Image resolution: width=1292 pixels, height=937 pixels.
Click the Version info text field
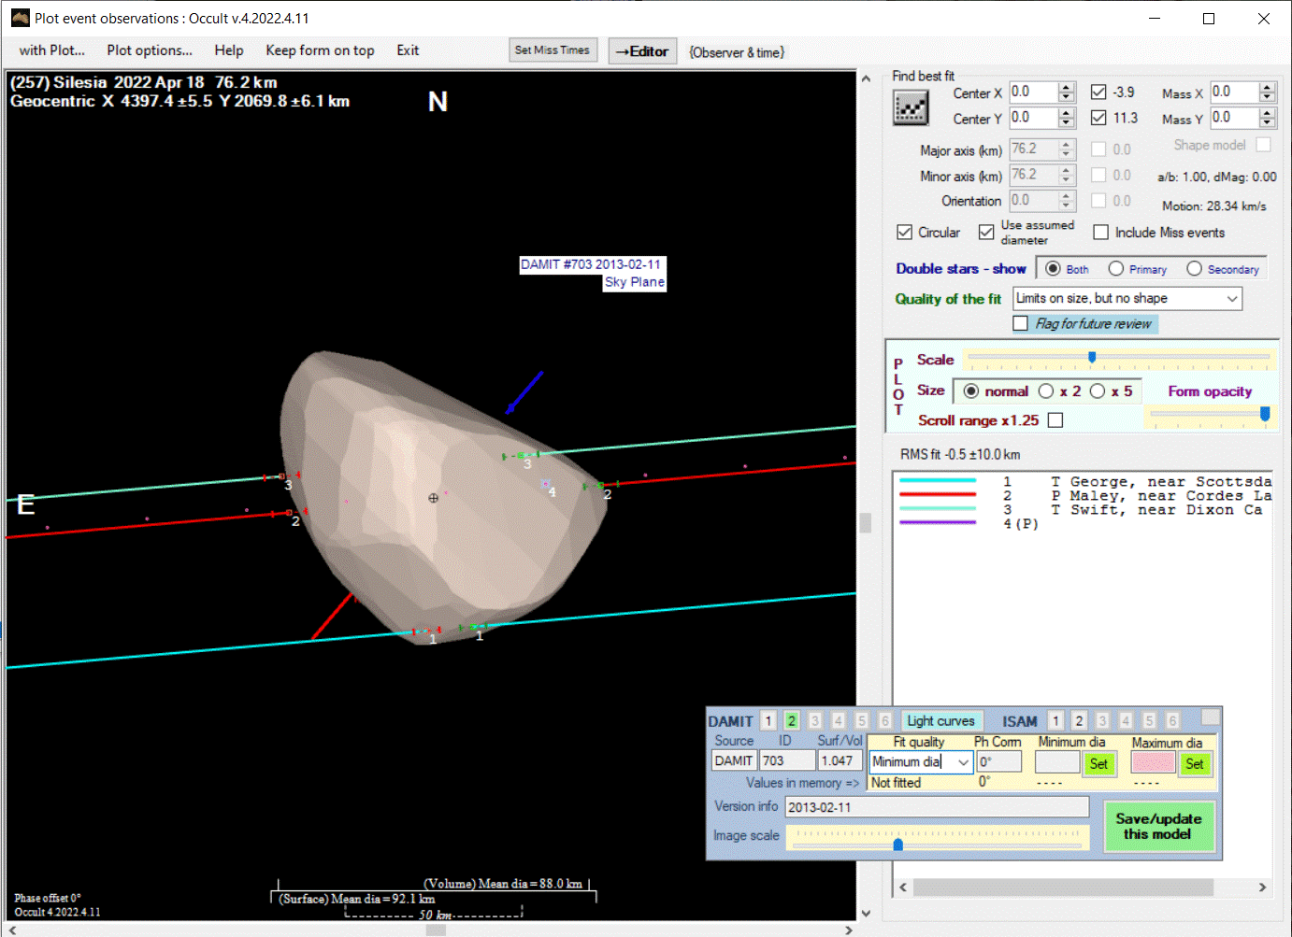tap(937, 807)
